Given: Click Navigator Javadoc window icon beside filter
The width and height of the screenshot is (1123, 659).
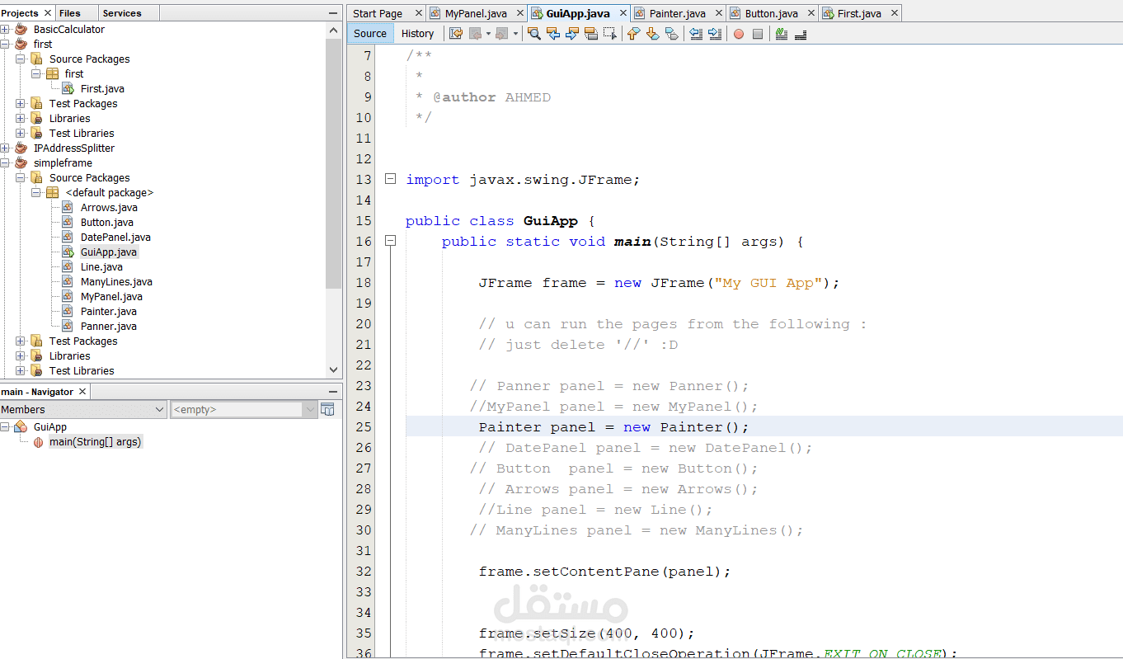Looking at the screenshot, I should pos(327,409).
